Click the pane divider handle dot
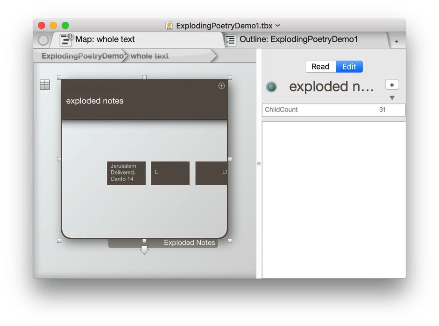Screen dimensions: 439x326 tap(259, 163)
